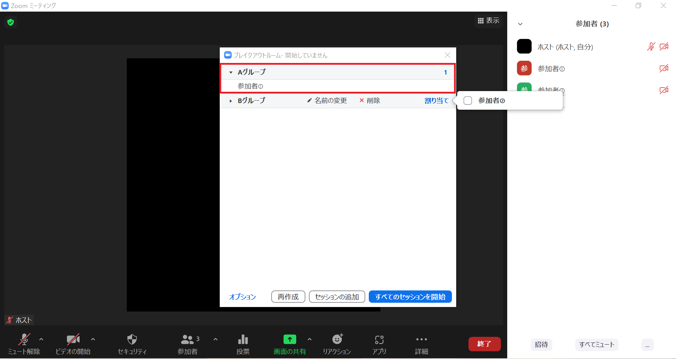Collapse the Aグループ room list

tap(231, 72)
